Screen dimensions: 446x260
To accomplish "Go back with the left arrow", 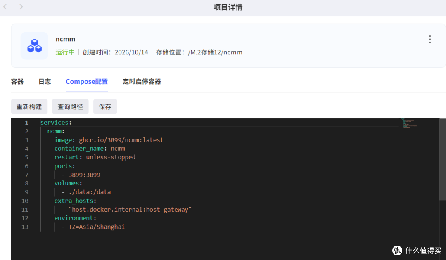I will [5, 7].
